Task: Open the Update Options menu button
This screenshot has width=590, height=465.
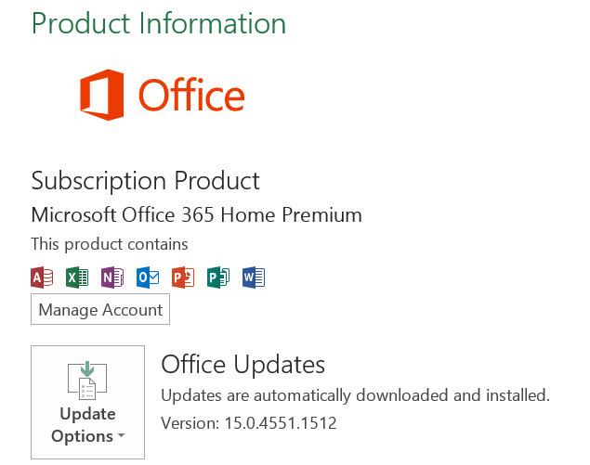Action: [87, 402]
